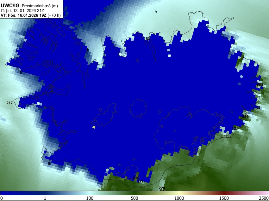Click the color scale label 1500

click(x=224, y=198)
